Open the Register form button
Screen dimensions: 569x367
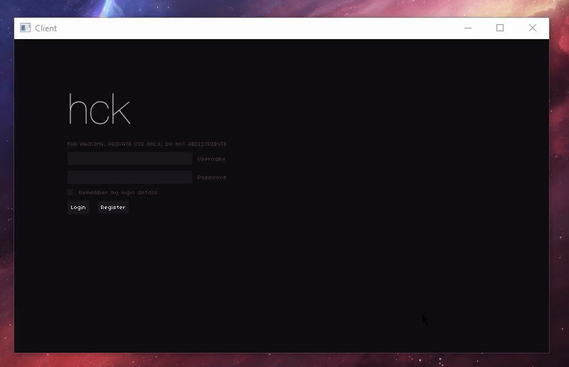pos(113,207)
